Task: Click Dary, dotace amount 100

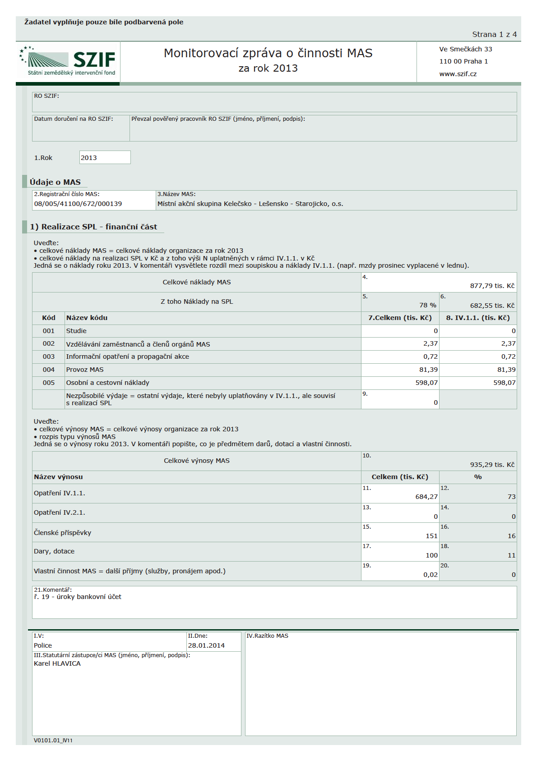Action: tap(400, 552)
